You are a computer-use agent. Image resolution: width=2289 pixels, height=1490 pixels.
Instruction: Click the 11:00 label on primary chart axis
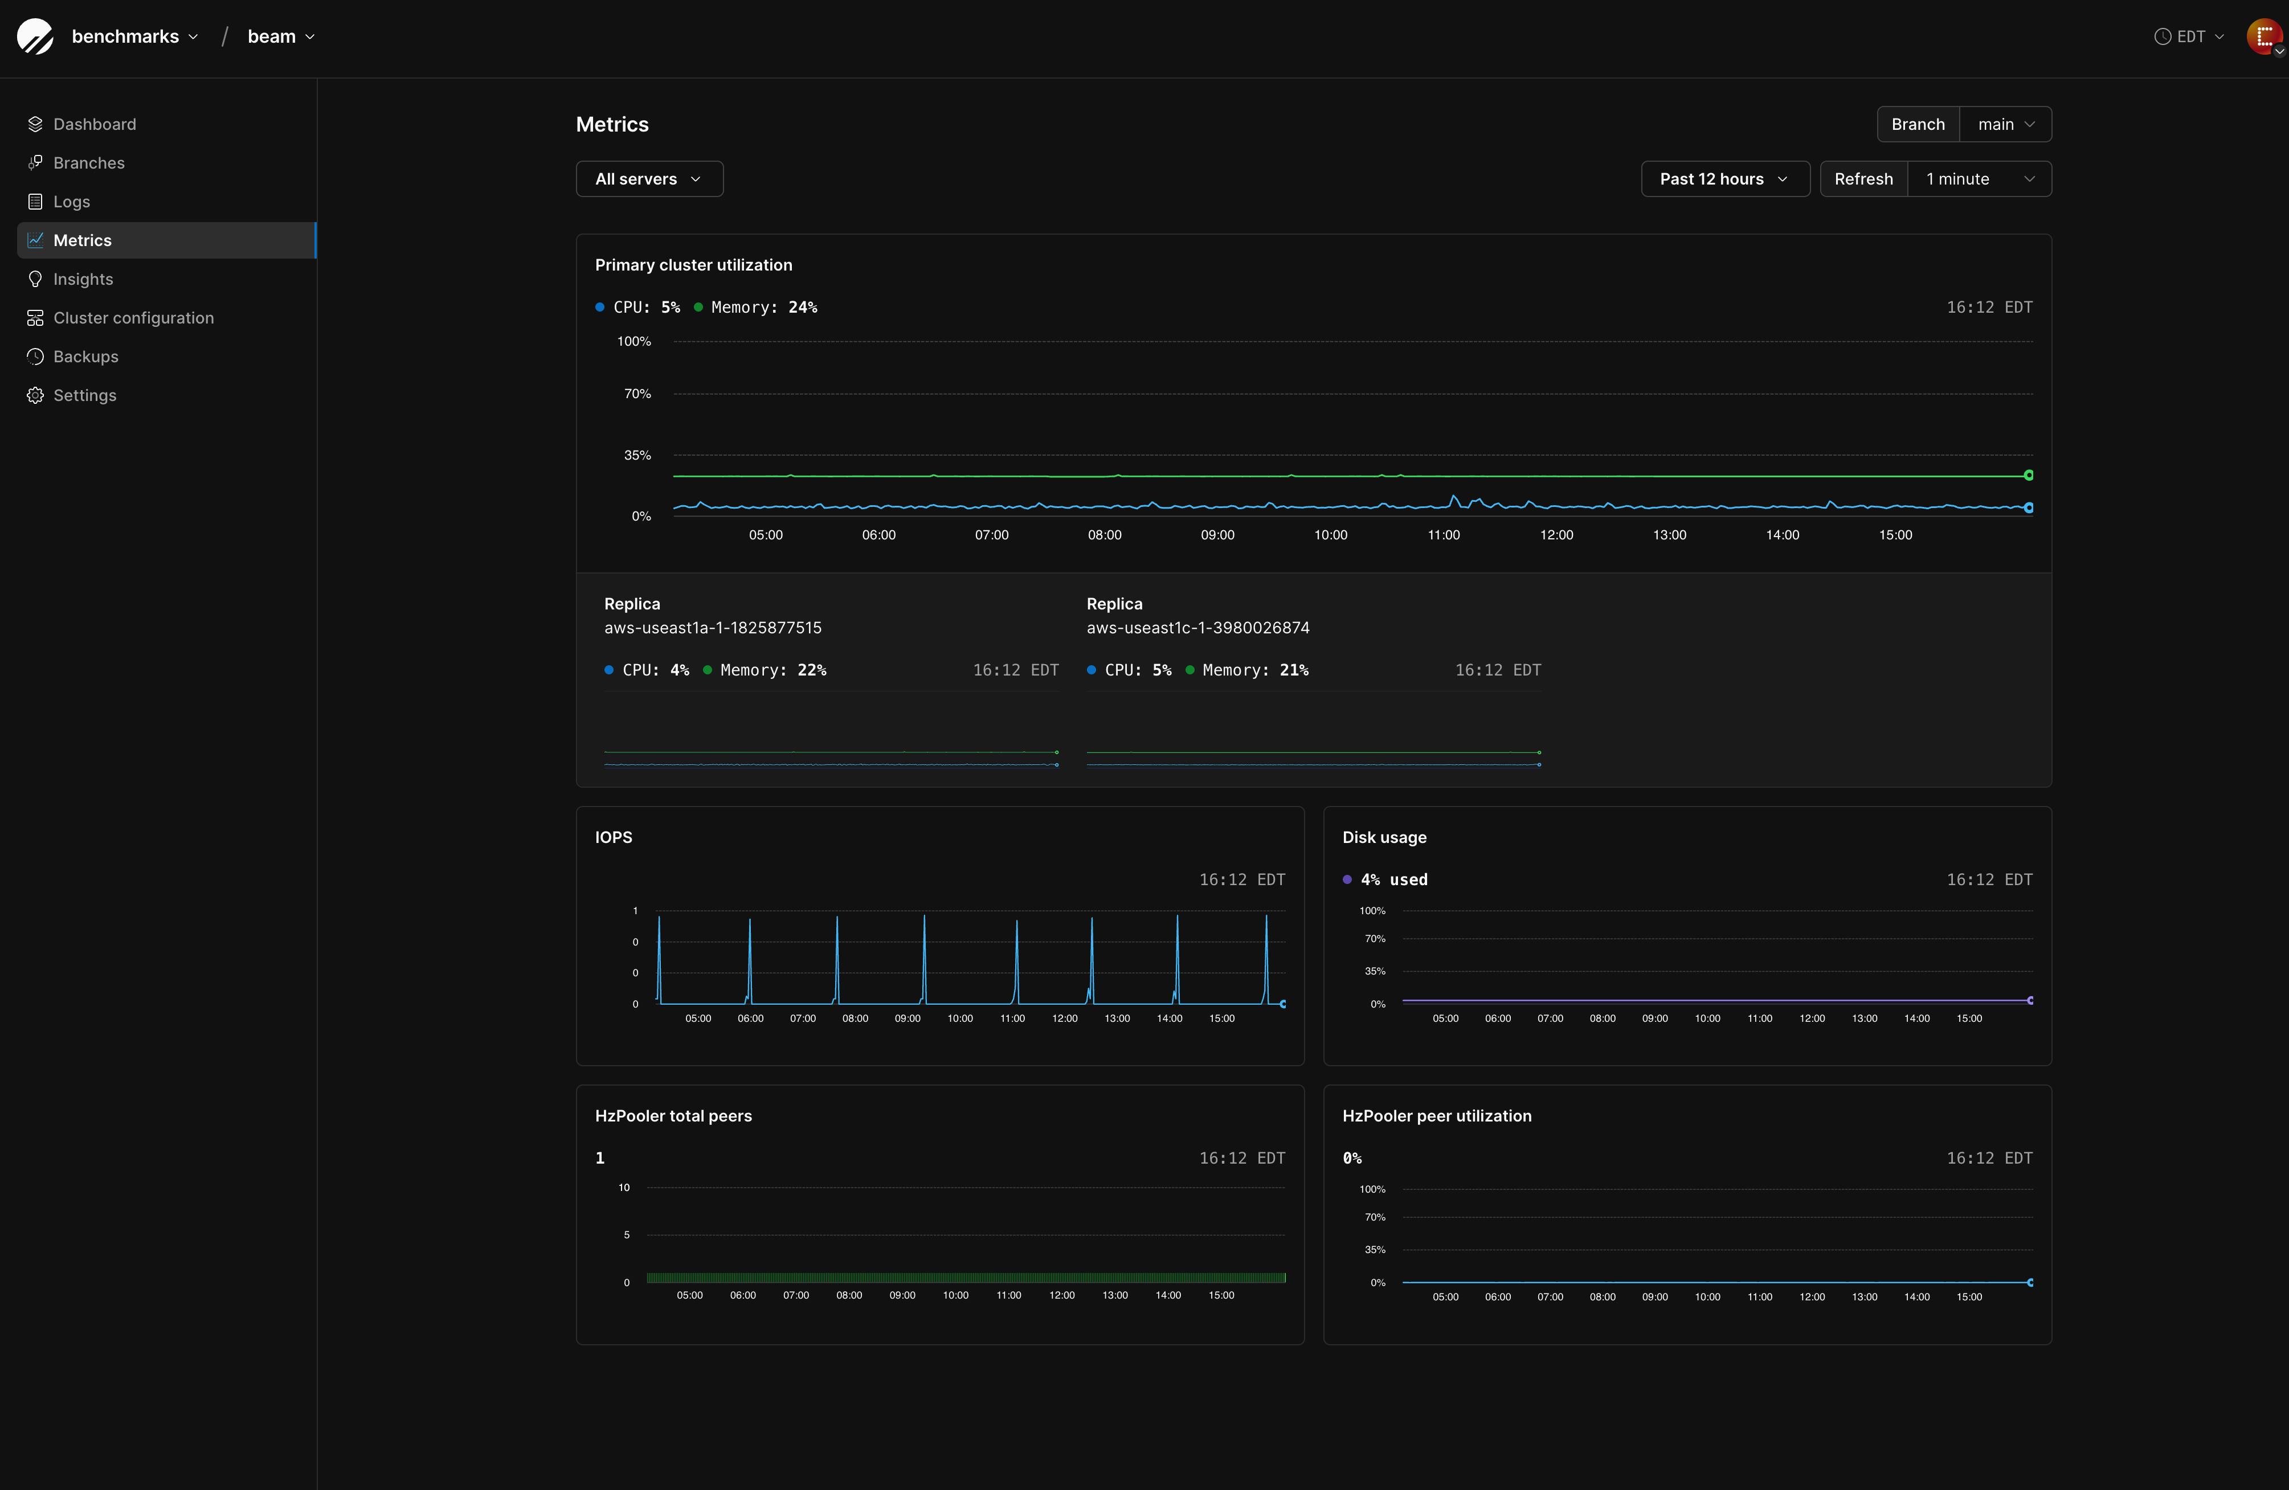1444,535
